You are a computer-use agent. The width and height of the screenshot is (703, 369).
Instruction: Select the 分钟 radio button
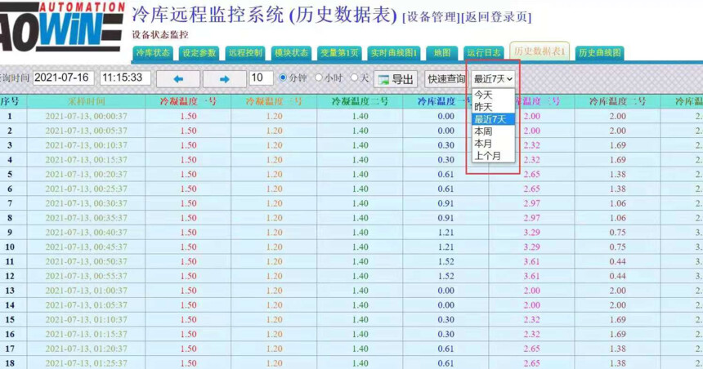pyautogui.click(x=283, y=78)
